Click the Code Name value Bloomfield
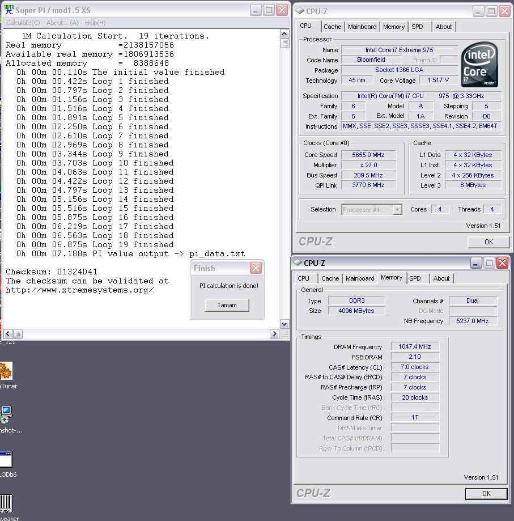Viewport: 514px width, 521px height. 371,60
